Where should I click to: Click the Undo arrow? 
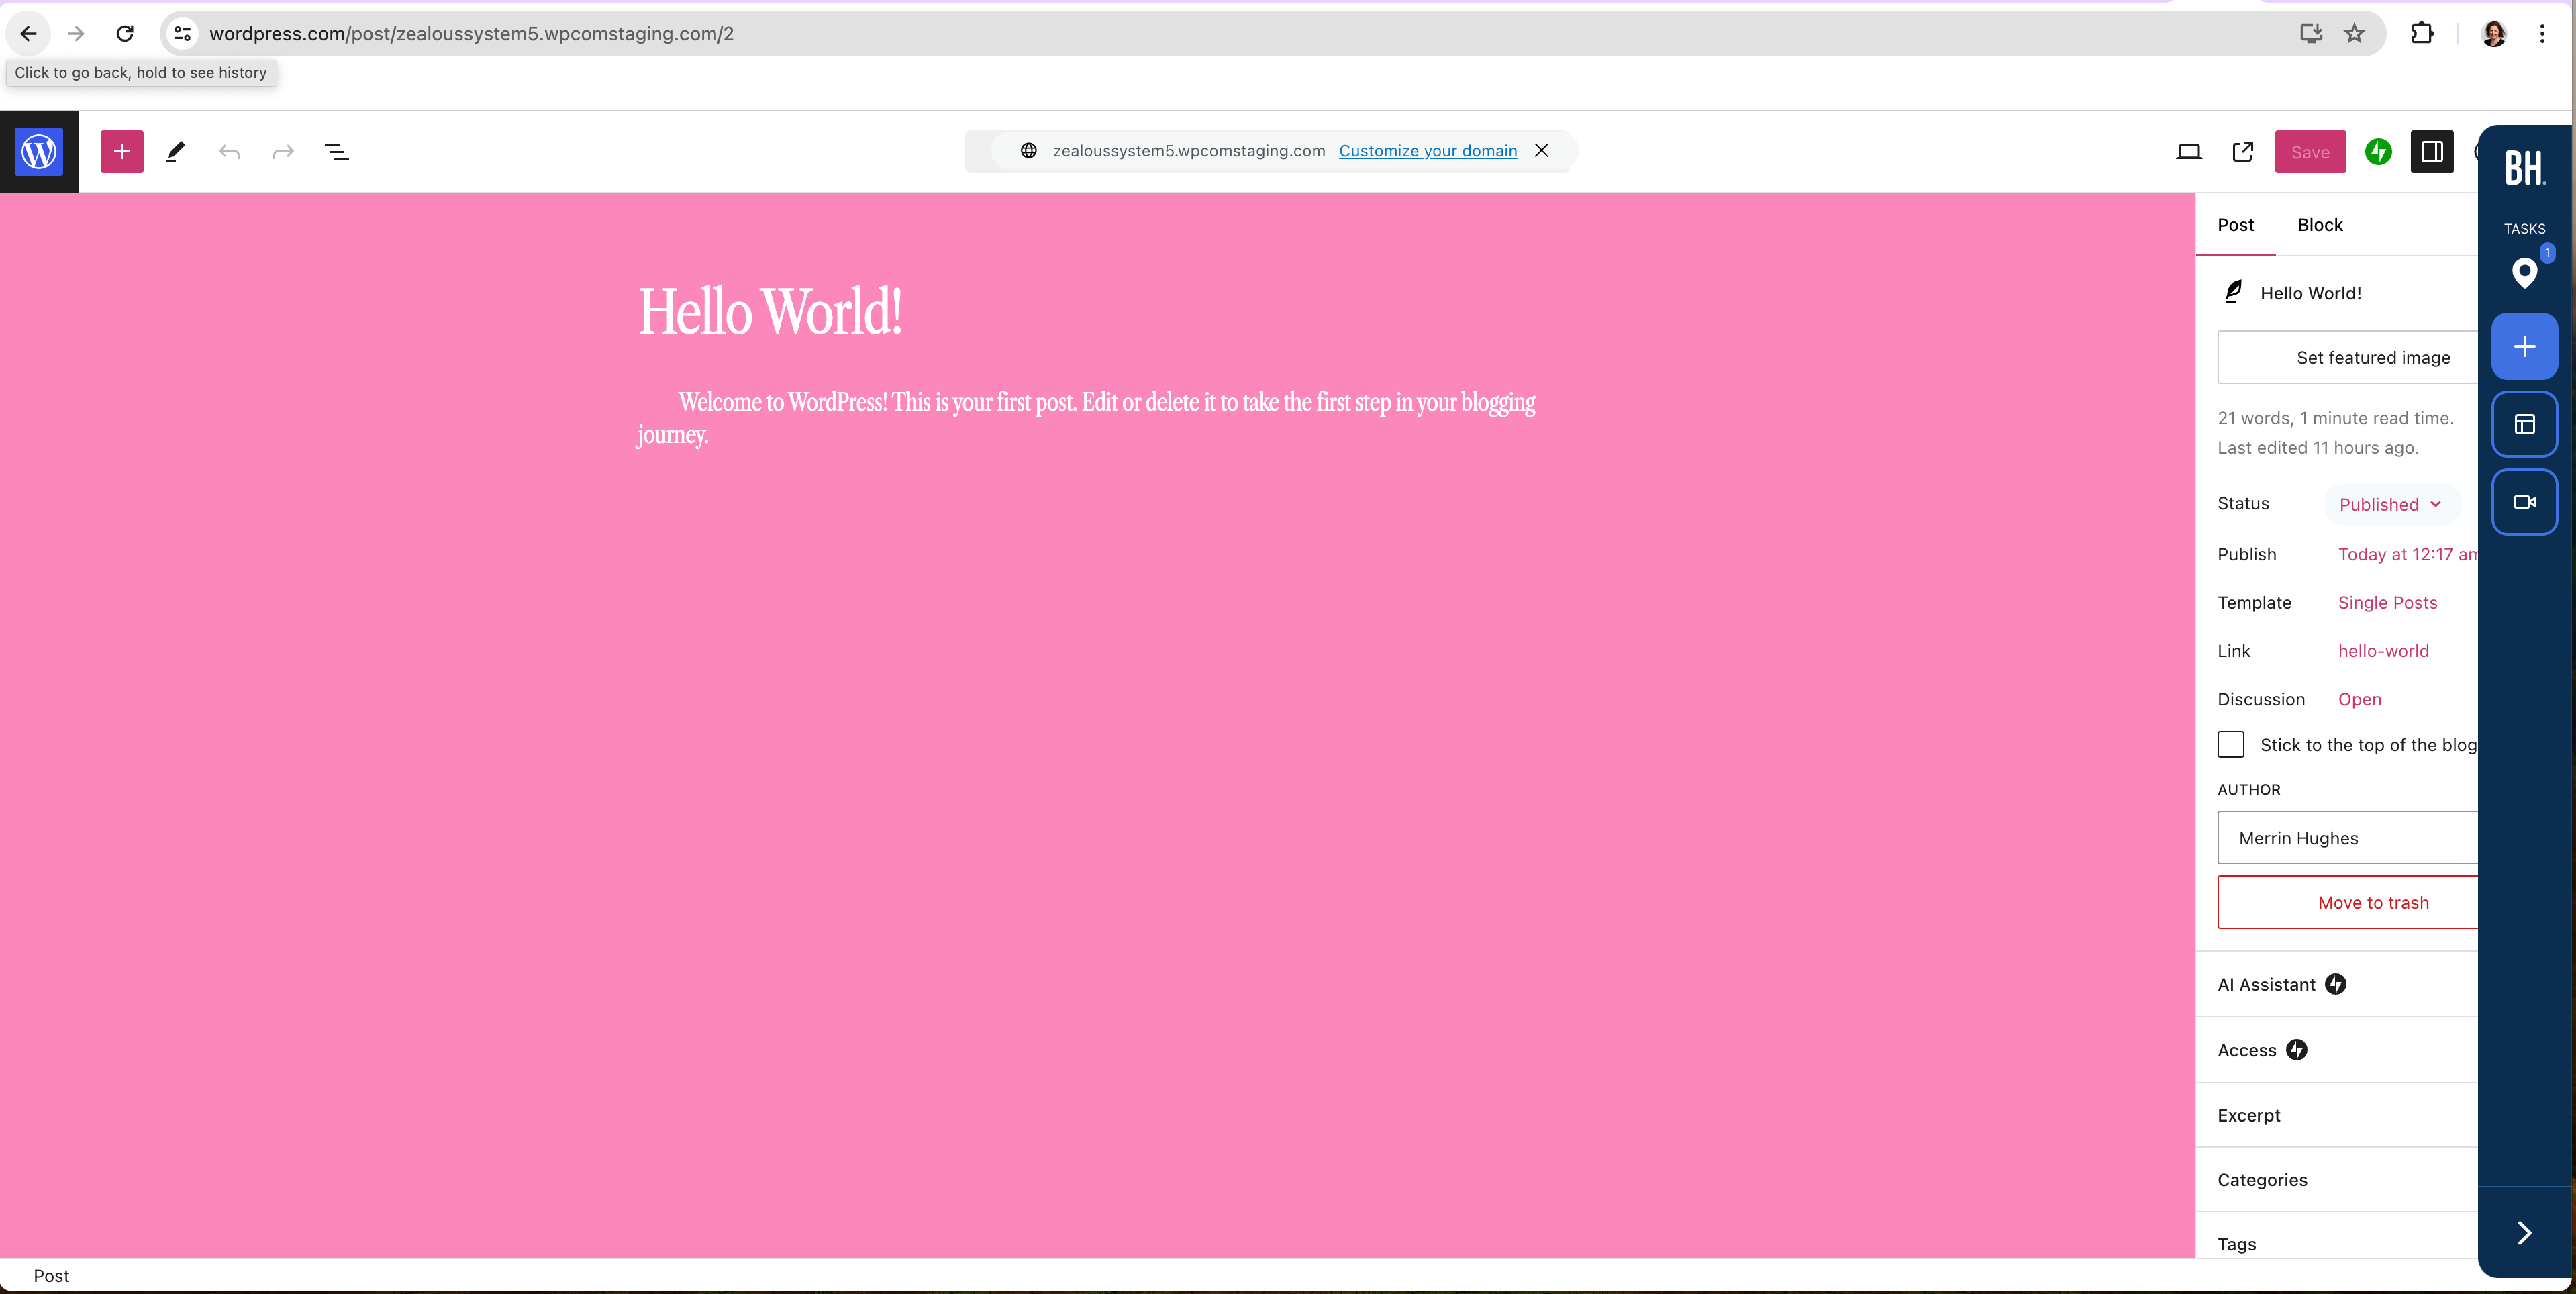point(230,152)
